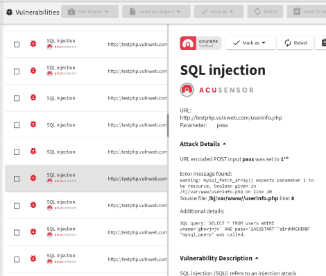Viewport: 326px width, 276px height.
Task: Open the top toolbar Mark as dropdown
Action: (218, 12)
